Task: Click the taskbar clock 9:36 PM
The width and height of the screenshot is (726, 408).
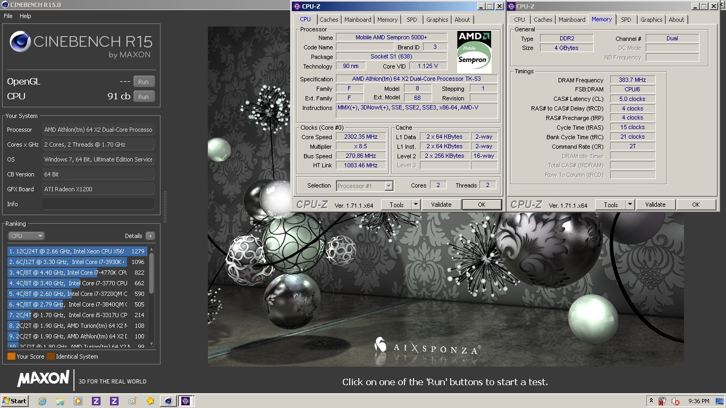Action: pyautogui.click(x=698, y=401)
